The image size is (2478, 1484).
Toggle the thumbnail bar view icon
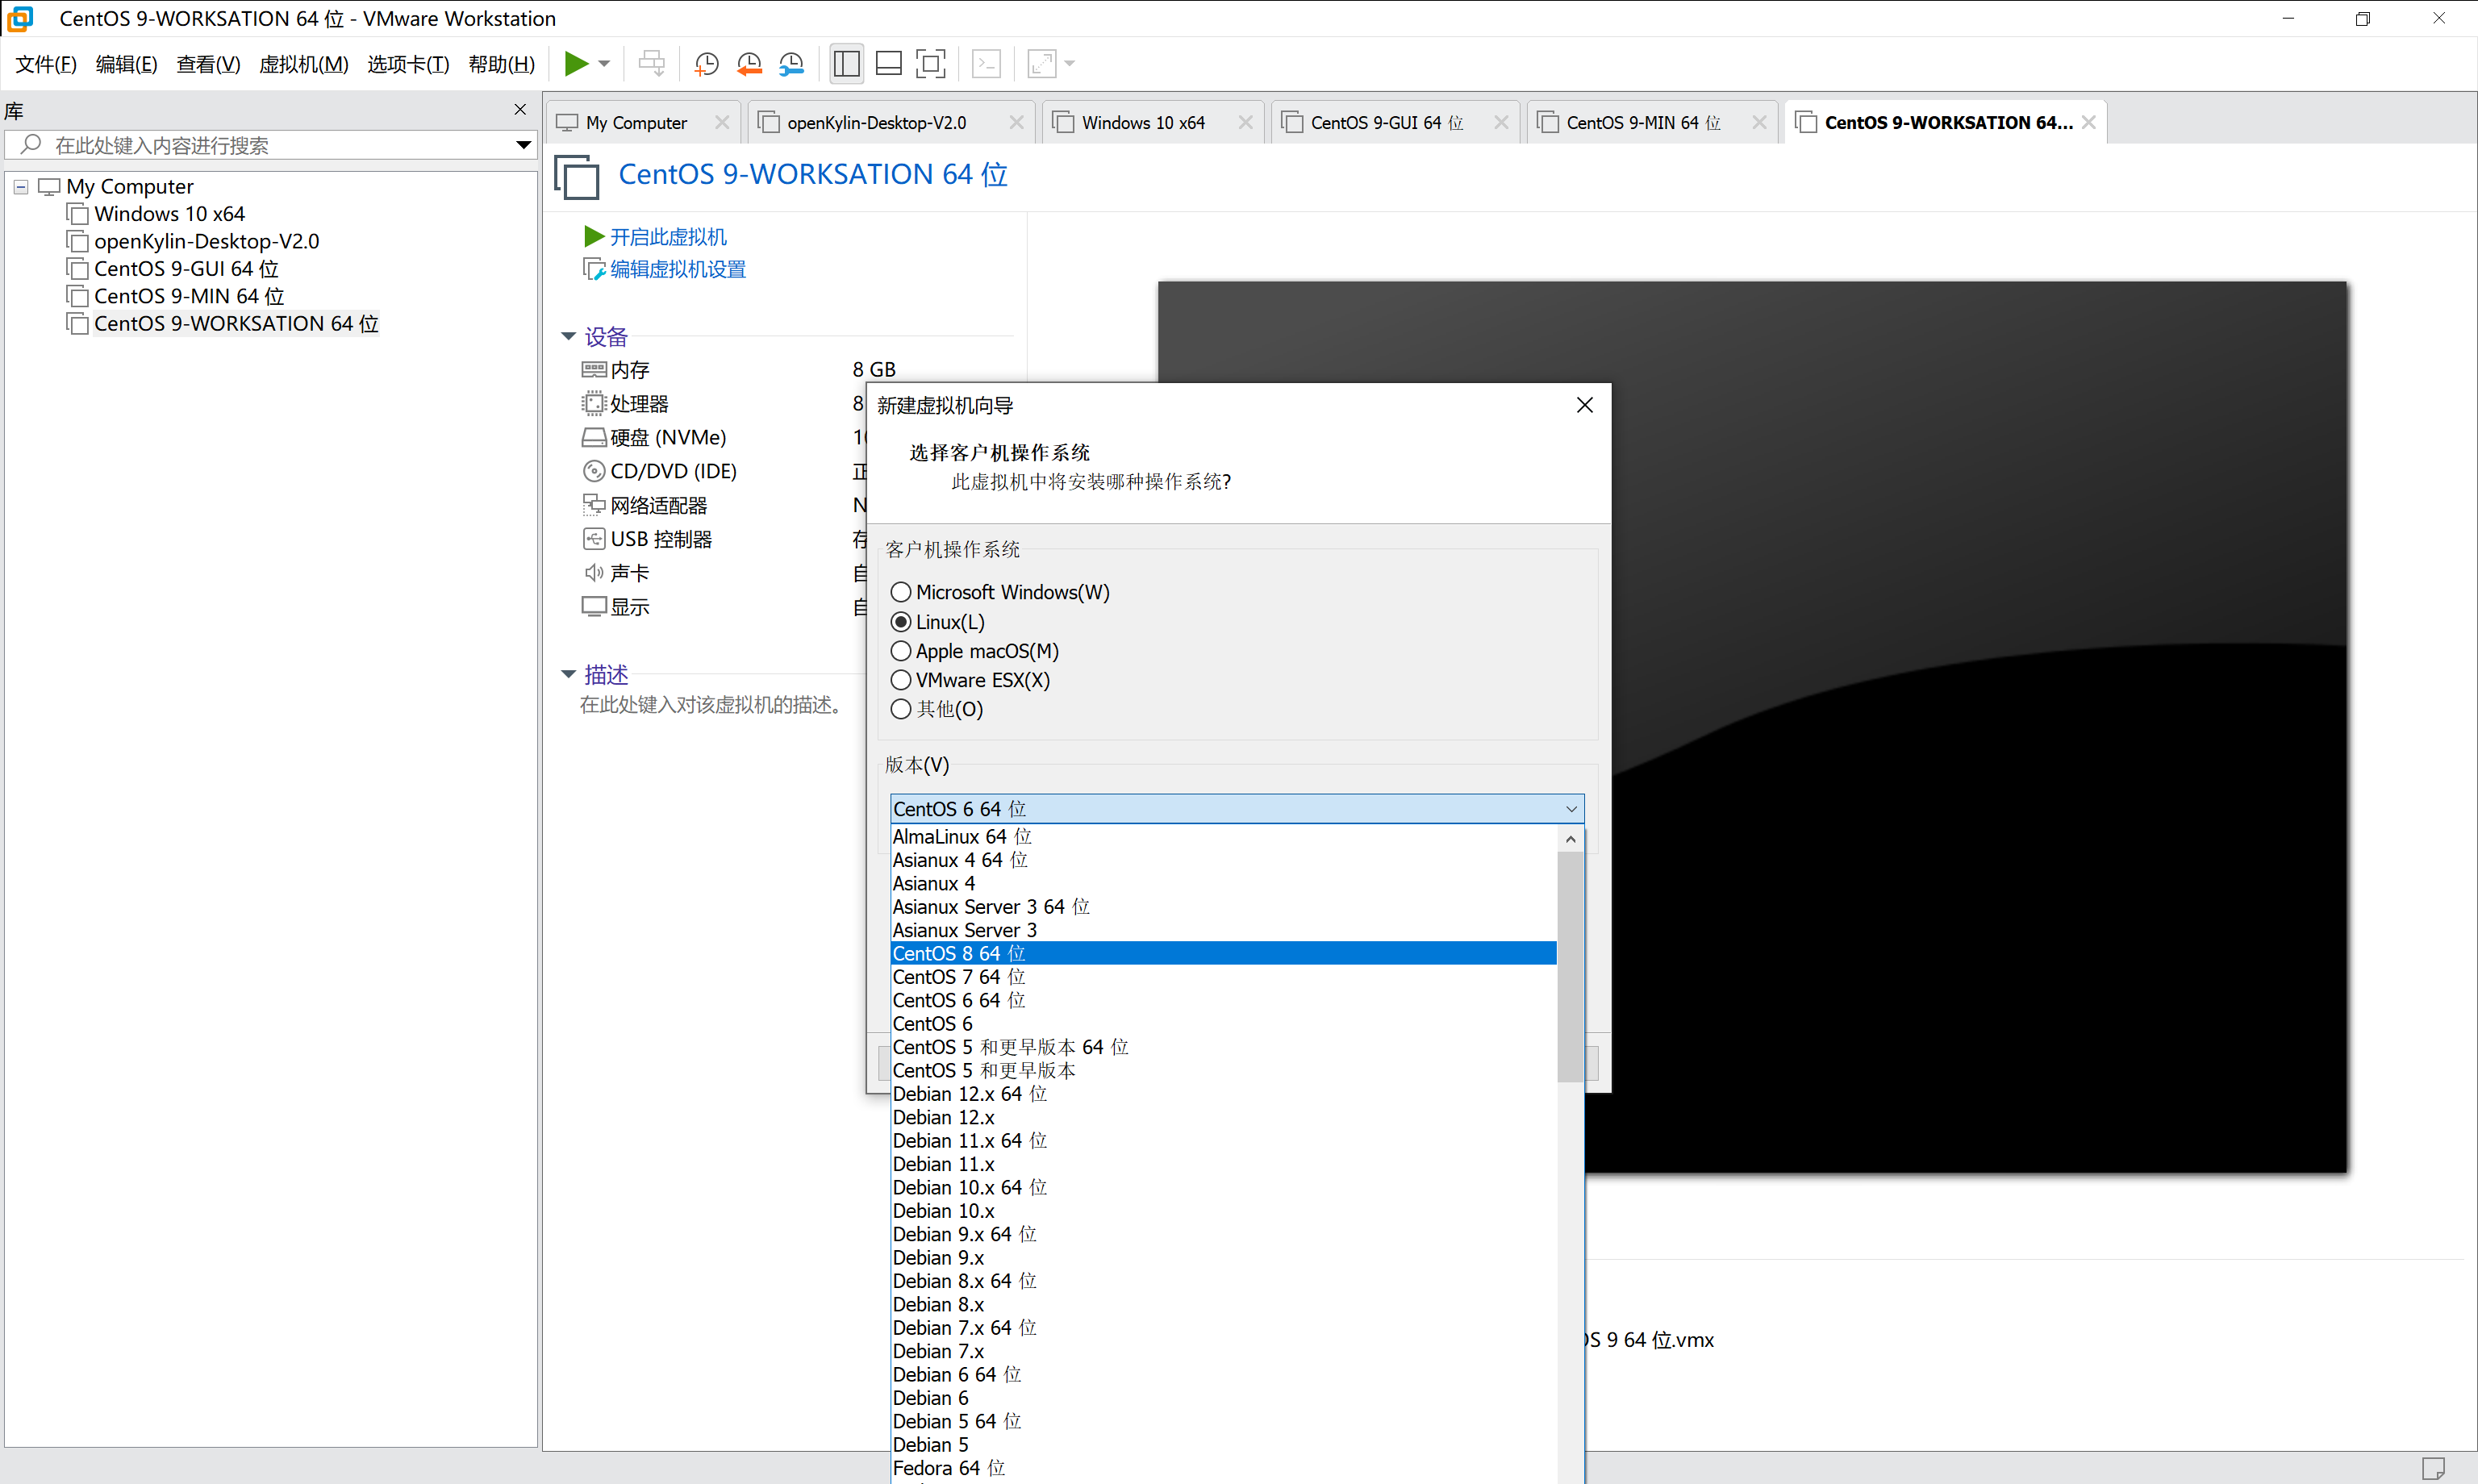(888, 64)
